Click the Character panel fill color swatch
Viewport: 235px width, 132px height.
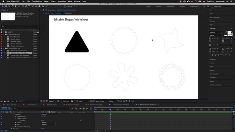(229, 33)
